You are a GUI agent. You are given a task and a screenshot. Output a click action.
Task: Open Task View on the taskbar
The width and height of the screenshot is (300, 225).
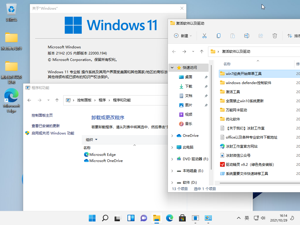(x=118, y=218)
